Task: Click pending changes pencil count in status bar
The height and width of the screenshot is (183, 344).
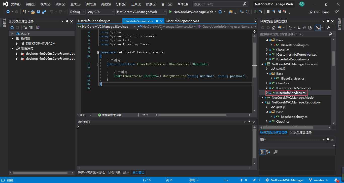Action: (x=256, y=180)
